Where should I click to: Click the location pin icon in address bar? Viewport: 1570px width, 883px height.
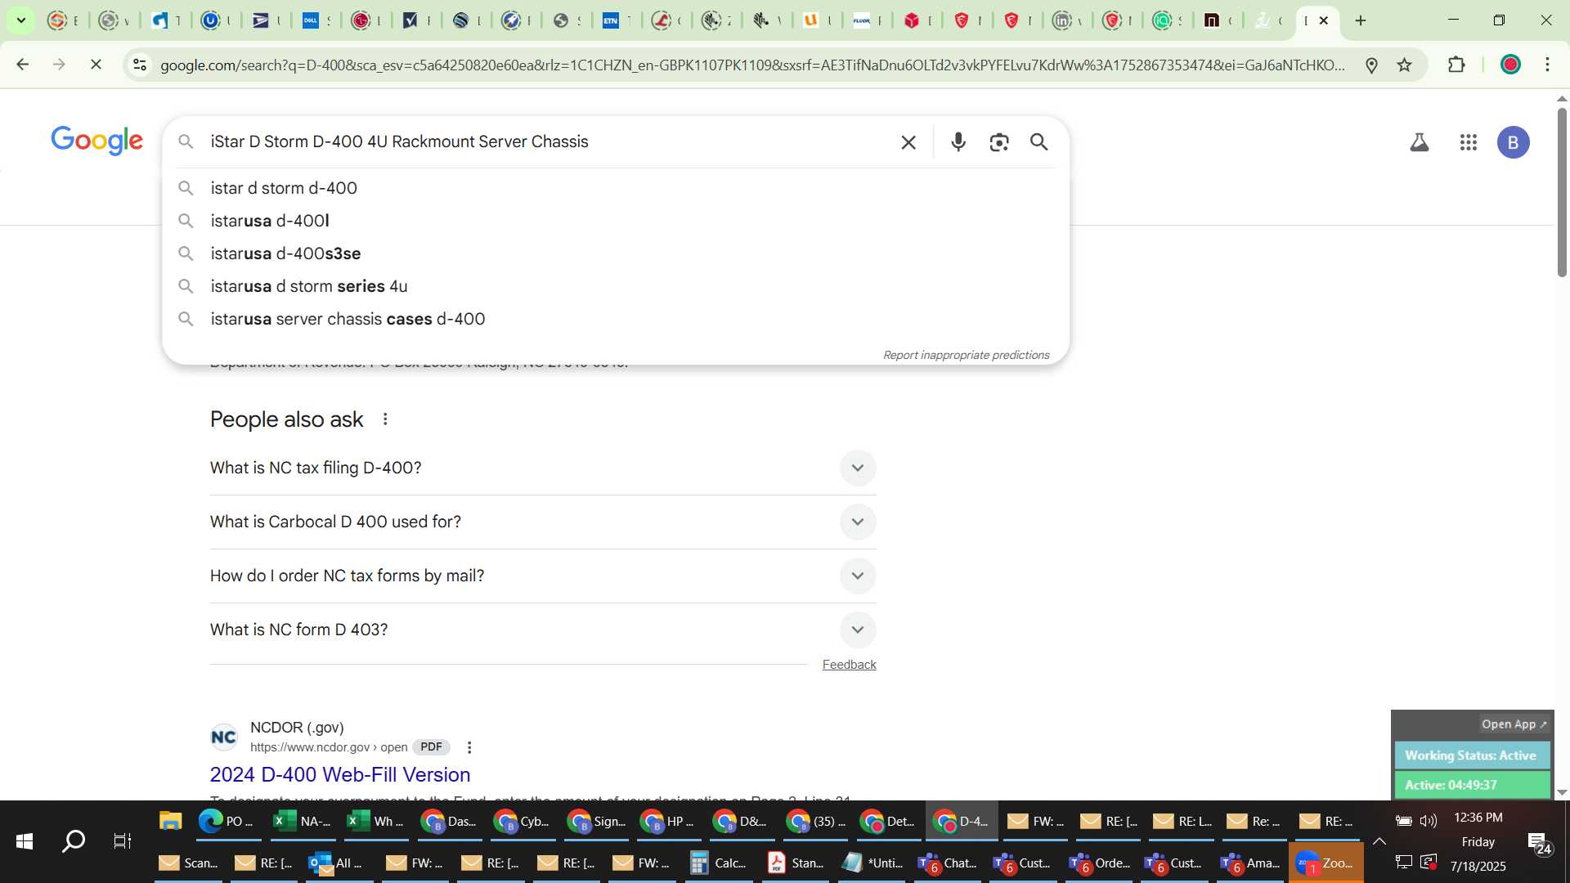(1372, 65)
